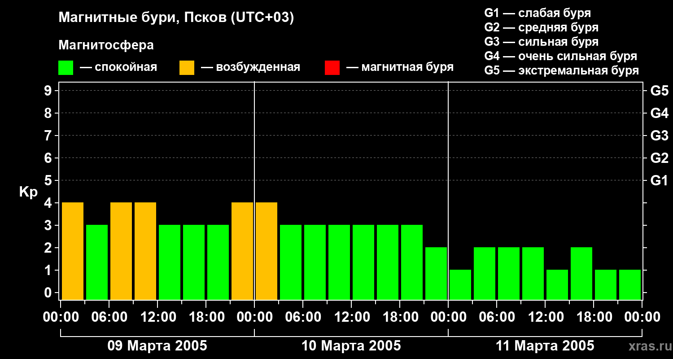673x359 pixels.
Task: Click the red "магнитная буря" legend swatch
Action: (x=332, y=68)
